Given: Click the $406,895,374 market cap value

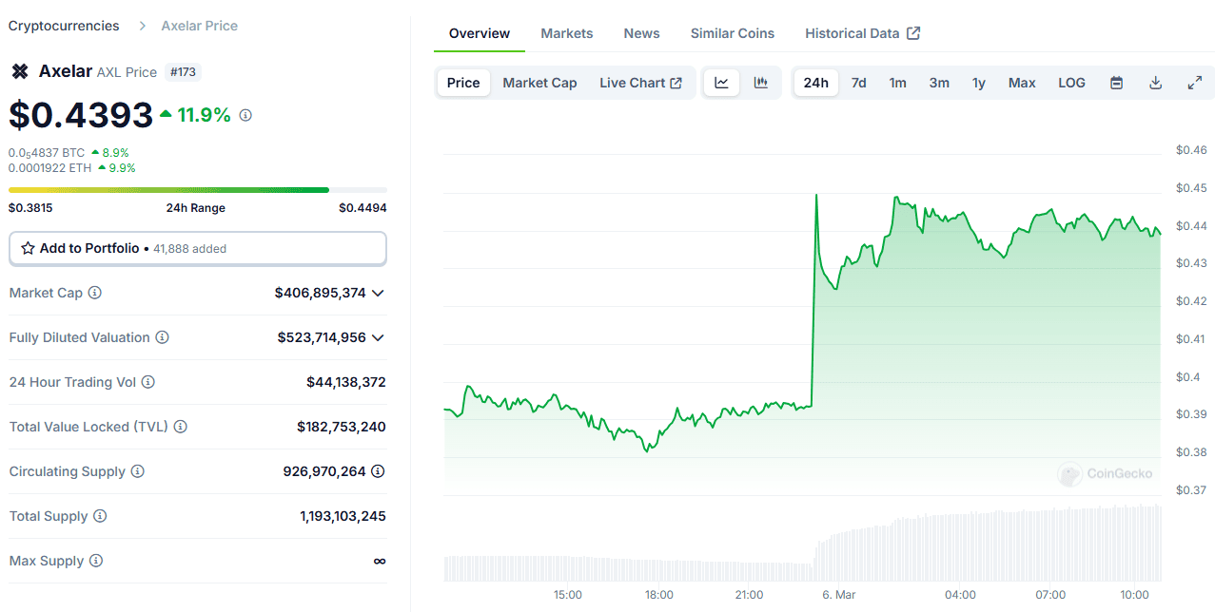Looking at the screenshot, I should pyautogui.click(x=321, y=293).
